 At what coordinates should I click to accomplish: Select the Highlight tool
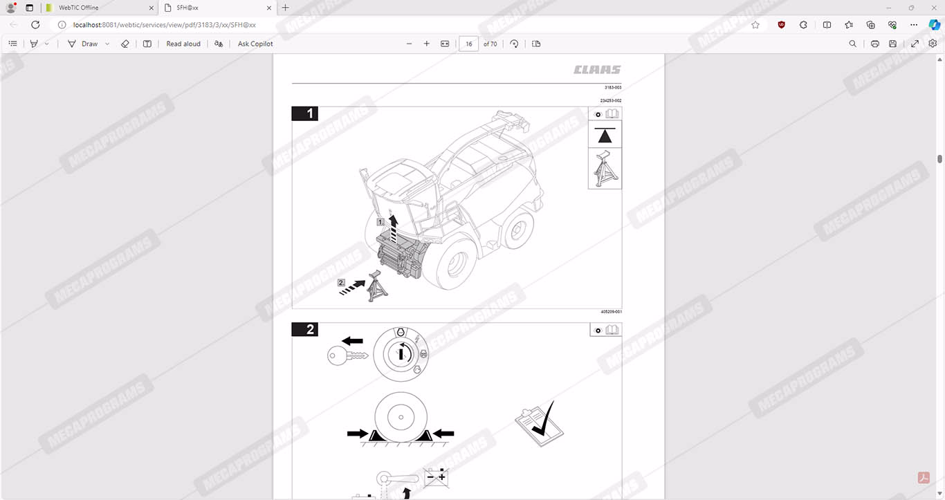coord(33,44)
